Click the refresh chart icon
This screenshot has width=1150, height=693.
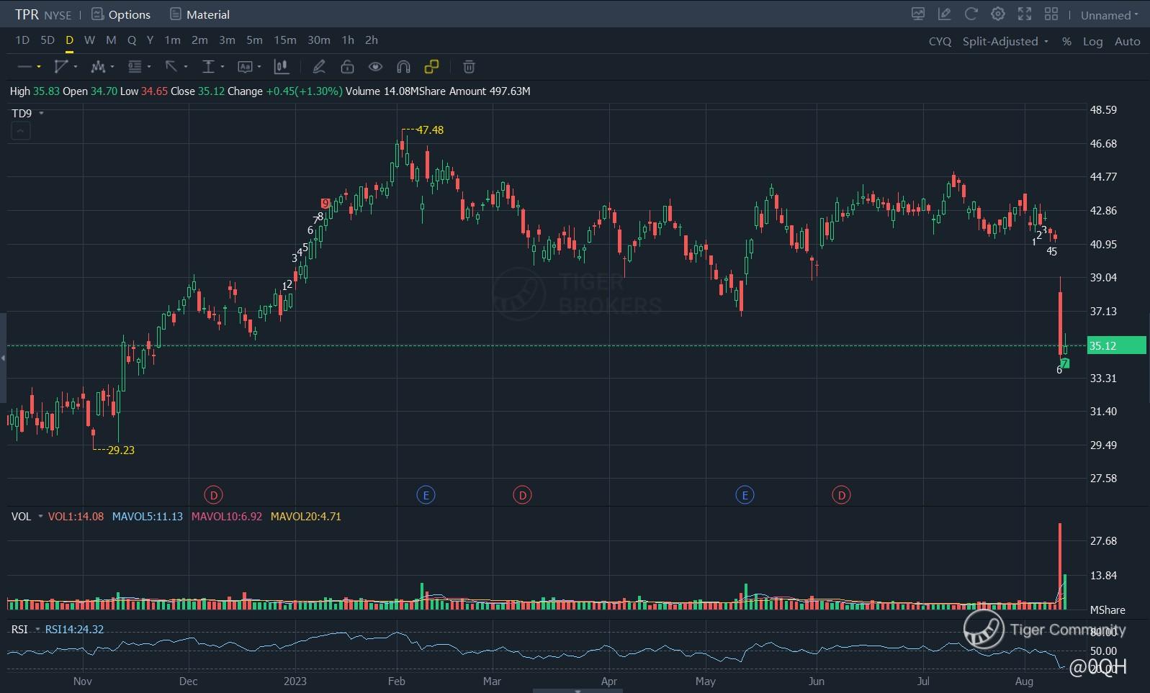[x=971, y=14]
